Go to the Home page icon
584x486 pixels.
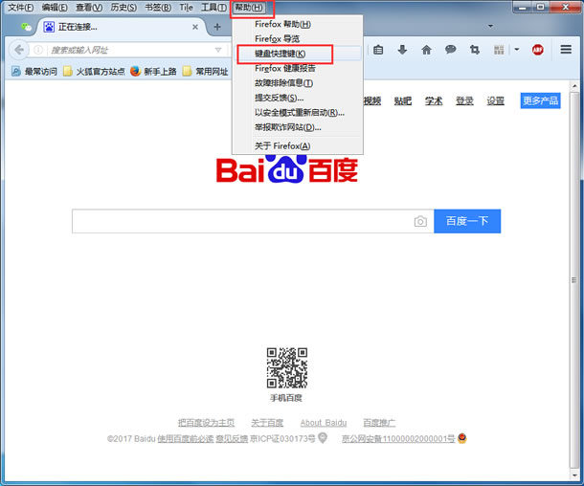(x=426, y=50)
